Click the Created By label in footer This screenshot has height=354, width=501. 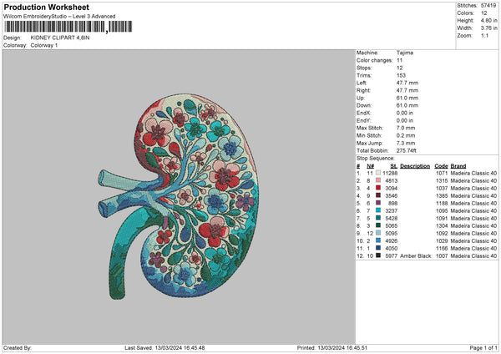pos(18,347)
